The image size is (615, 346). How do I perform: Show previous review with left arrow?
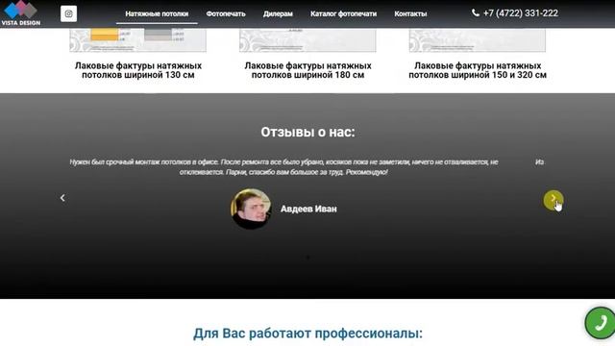pos(62,198)
